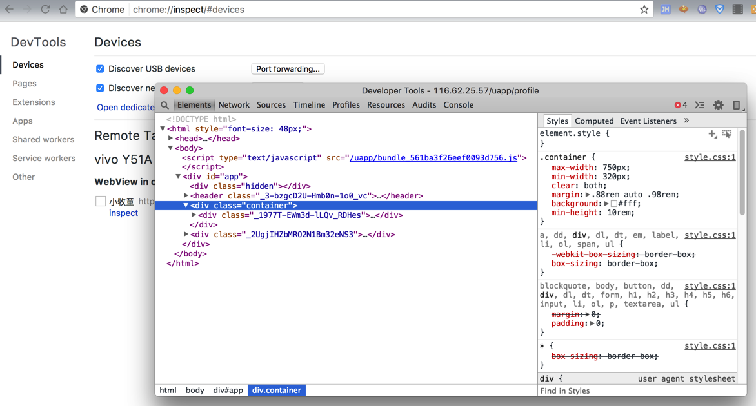Open the bundle js script link

433,157
